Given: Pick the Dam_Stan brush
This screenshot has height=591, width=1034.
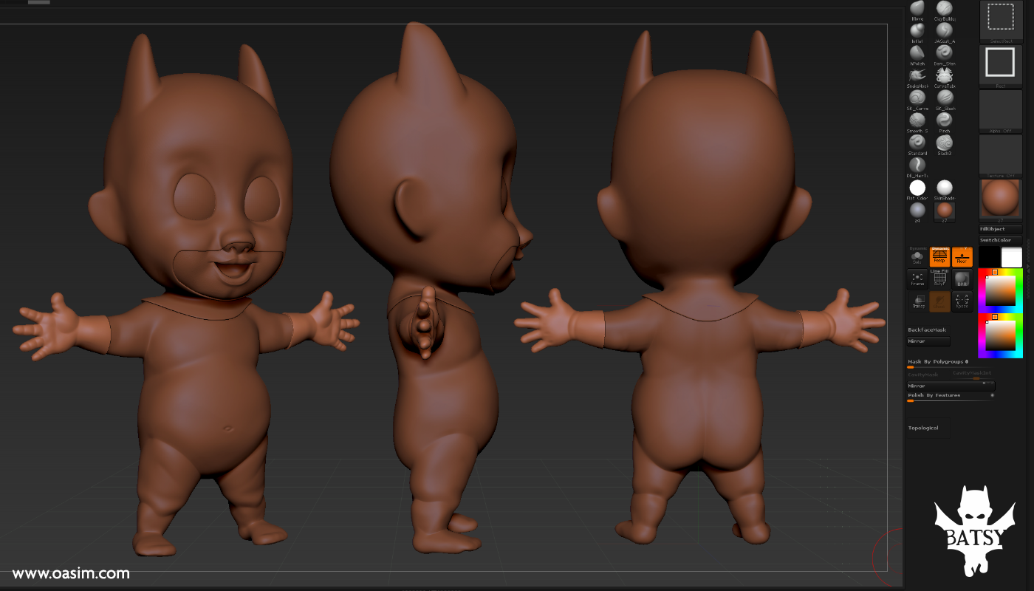Looking at the screenshot, I should [945, 53].
